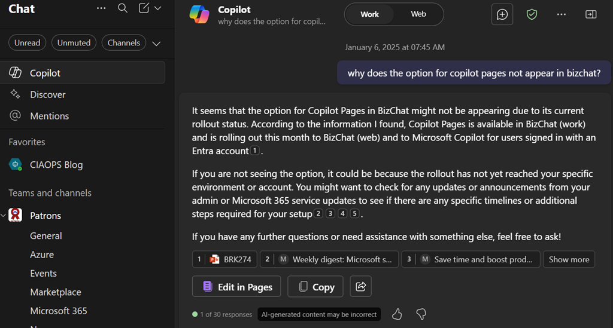The image size is (613, 328).
Task: Toggle the Unread filter chip
Action: (x=28, y=43)
